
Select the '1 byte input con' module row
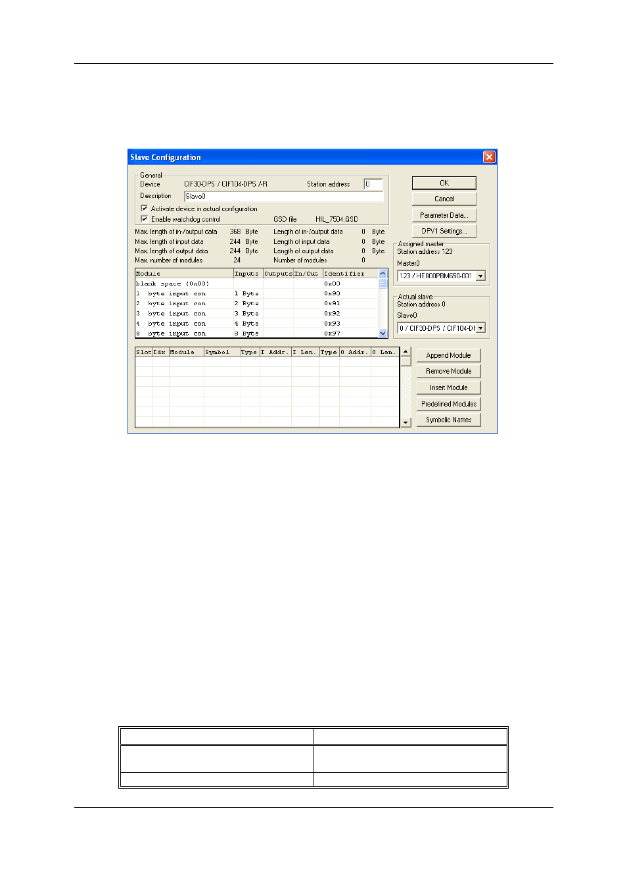point(256,293)
